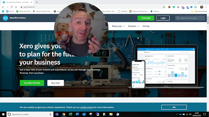
Task: Open the Zoom bookmark
Action: point(10,11)
